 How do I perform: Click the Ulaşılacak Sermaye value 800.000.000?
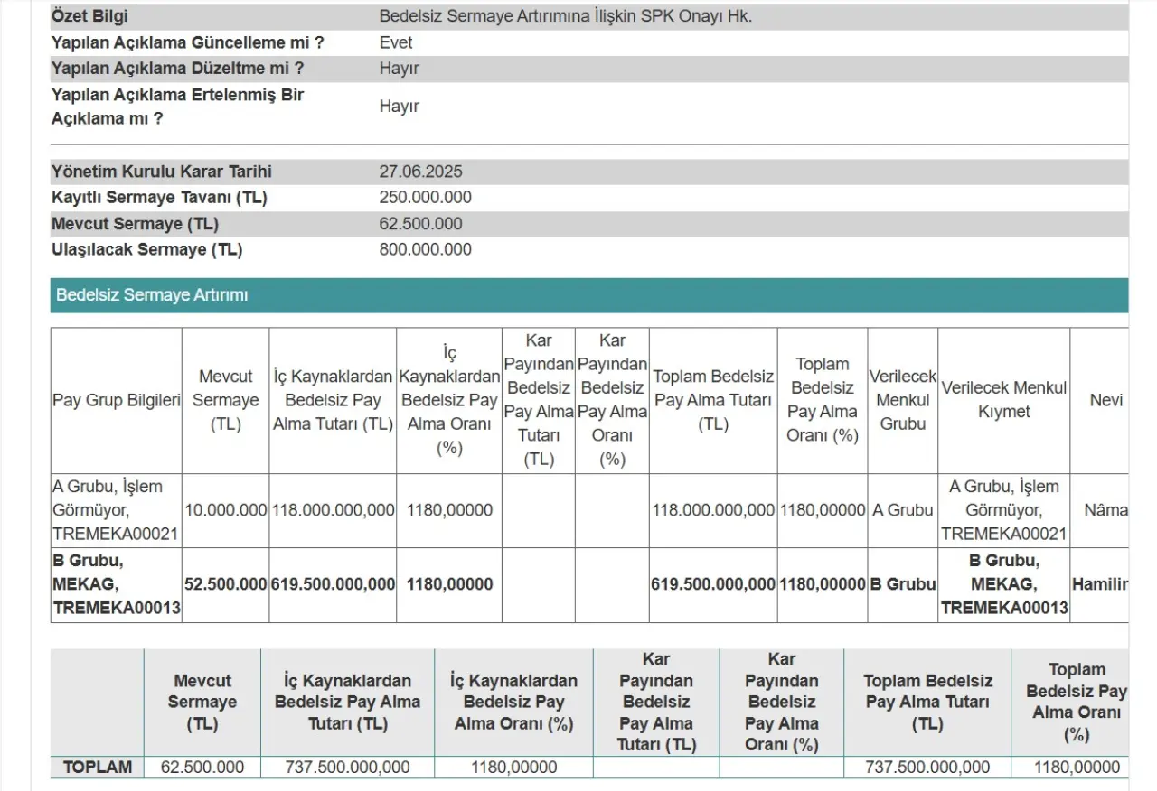tap(425, 250)
